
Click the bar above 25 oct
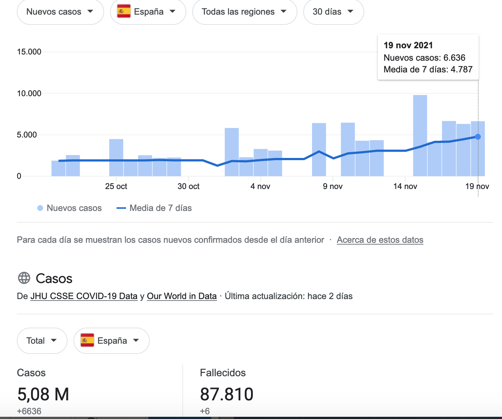click(116, 158)
